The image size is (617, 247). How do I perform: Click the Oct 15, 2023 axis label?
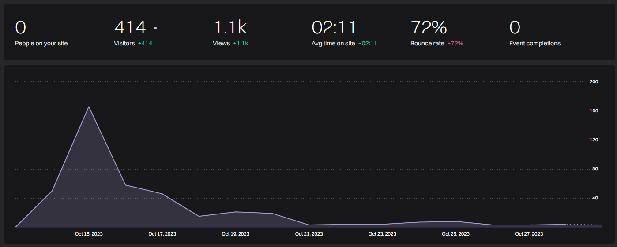click(x=89, y=234)
